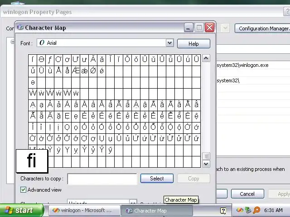Screen dimensions: 290x217
Task: Pick the capital Ẅ with diaeresis character
Action: 67,94
